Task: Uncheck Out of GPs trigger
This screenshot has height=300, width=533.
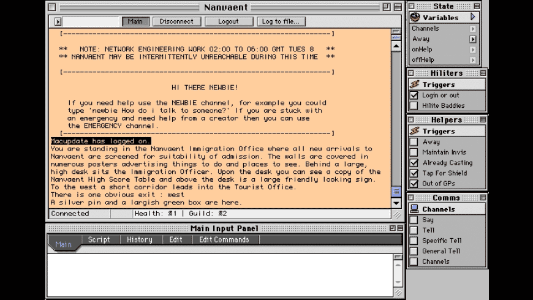Action: (414, 184)
